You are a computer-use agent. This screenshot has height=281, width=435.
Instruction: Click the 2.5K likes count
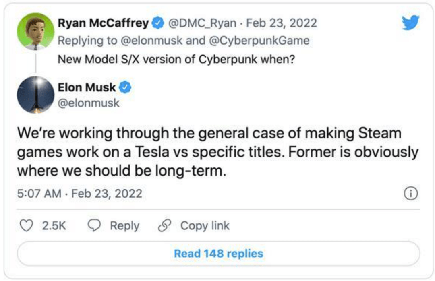tap(54, 225)
